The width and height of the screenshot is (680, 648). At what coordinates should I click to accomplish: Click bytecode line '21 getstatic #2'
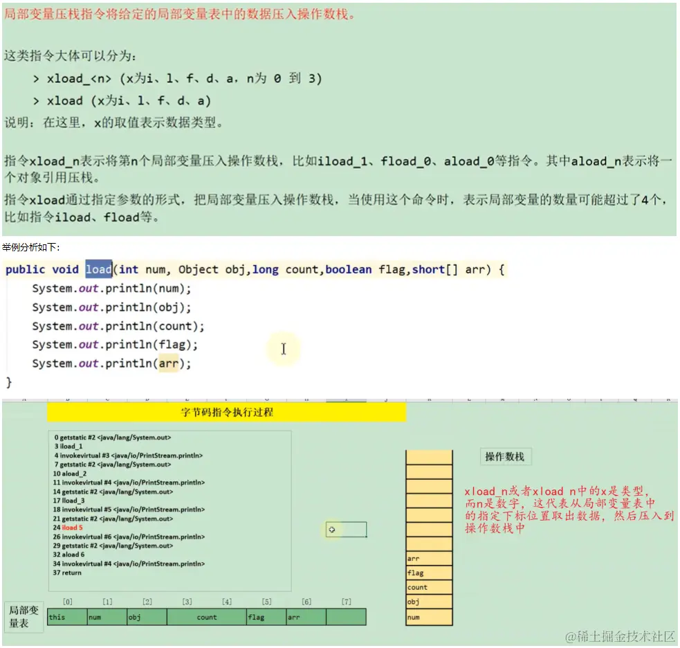coord(113,519)
